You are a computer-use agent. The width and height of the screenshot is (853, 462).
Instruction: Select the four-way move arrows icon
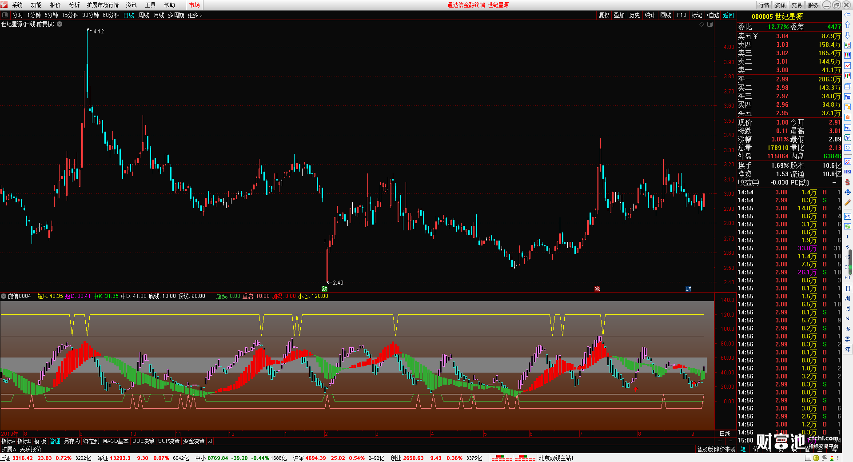pyautogui.click(x=848, y=192)
